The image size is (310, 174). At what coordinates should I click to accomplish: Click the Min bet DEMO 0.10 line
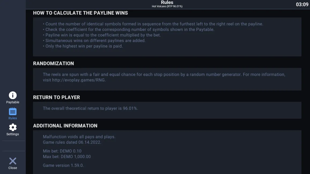tap(62, 151)
